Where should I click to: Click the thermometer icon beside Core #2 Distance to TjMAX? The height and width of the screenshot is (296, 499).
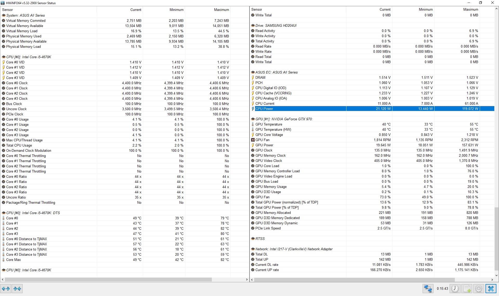pyautogui.click(x=4, y=249)
